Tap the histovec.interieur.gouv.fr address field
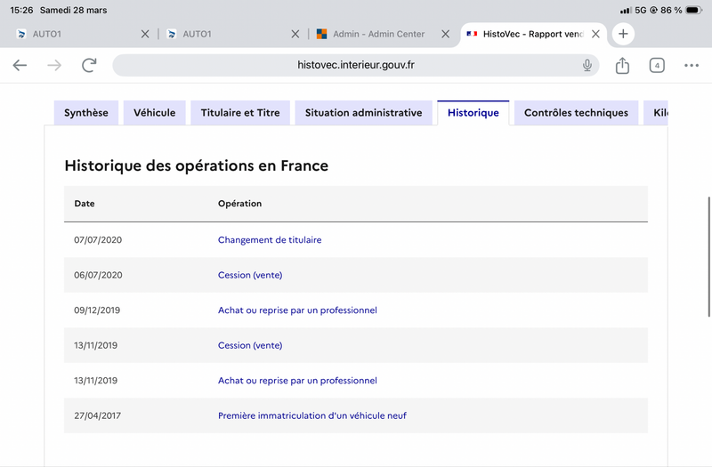 tap(356, 65)
